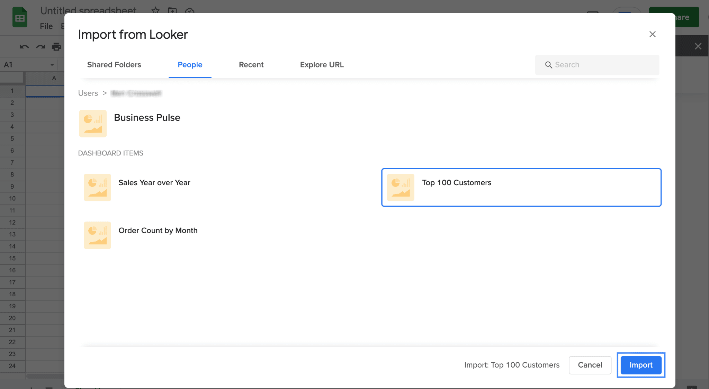The height and width of the screenshot is (389, 709).
Task: Click the Order Count by Month icon
Action: click(x=97, y=235)
